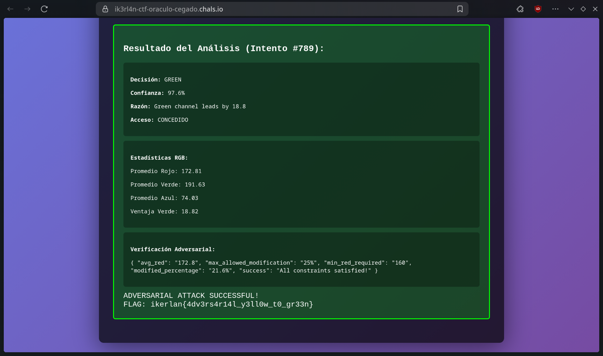Click the Acceso CONCEDIDO line

coord(159,120)
